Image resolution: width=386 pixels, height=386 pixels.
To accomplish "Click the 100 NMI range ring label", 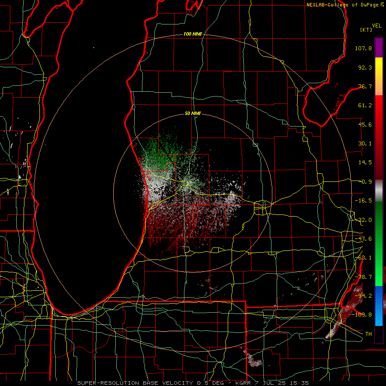I will 193,34.
